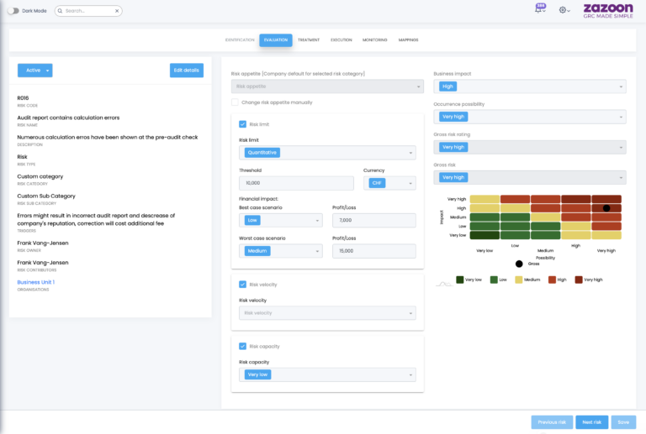The image size is (646, 434).
Task: Click the search magnifier icon
Action: pyautogui.click(x=61, y=11)
